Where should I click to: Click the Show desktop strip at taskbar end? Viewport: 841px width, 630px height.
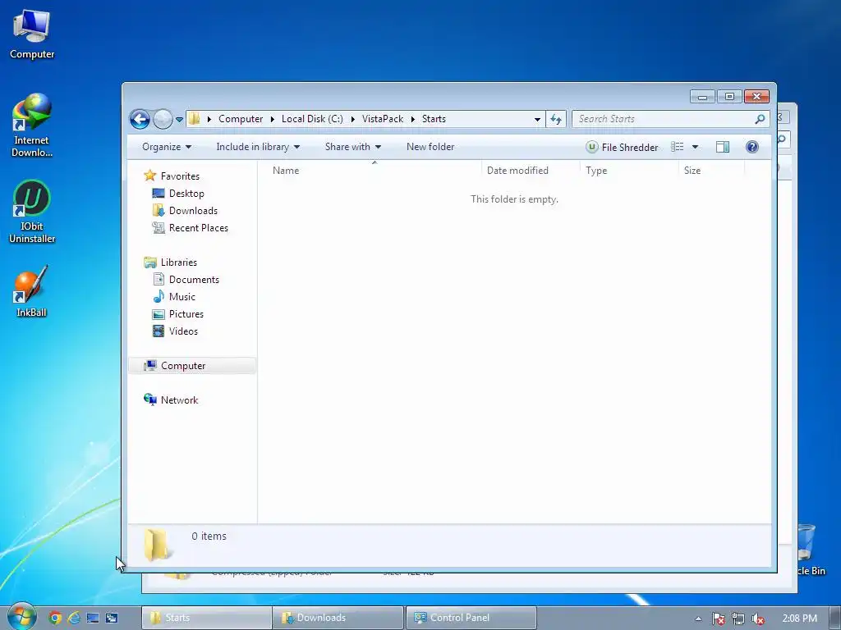tap(834, 618)
